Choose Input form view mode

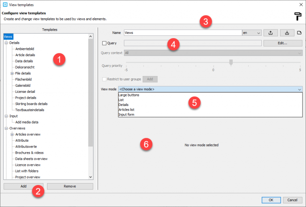tap(210, 114)
